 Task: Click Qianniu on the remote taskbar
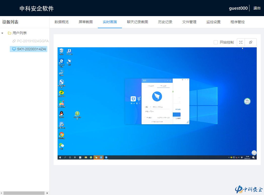click(101, 158)
